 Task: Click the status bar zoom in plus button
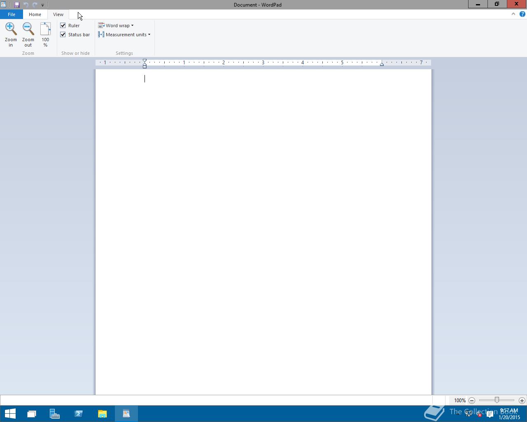522,400
